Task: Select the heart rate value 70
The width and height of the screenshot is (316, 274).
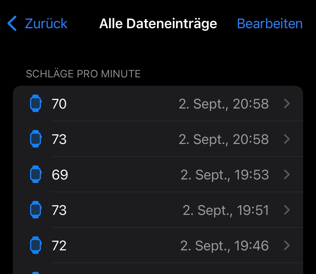Action: [x=59, y=104]
